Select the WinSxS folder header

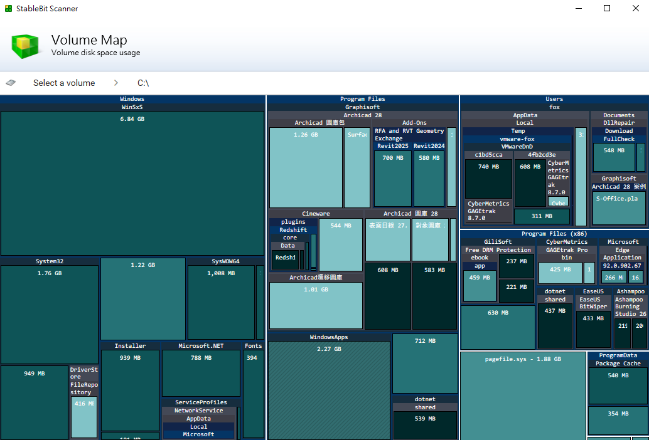[x=132, y=107]
